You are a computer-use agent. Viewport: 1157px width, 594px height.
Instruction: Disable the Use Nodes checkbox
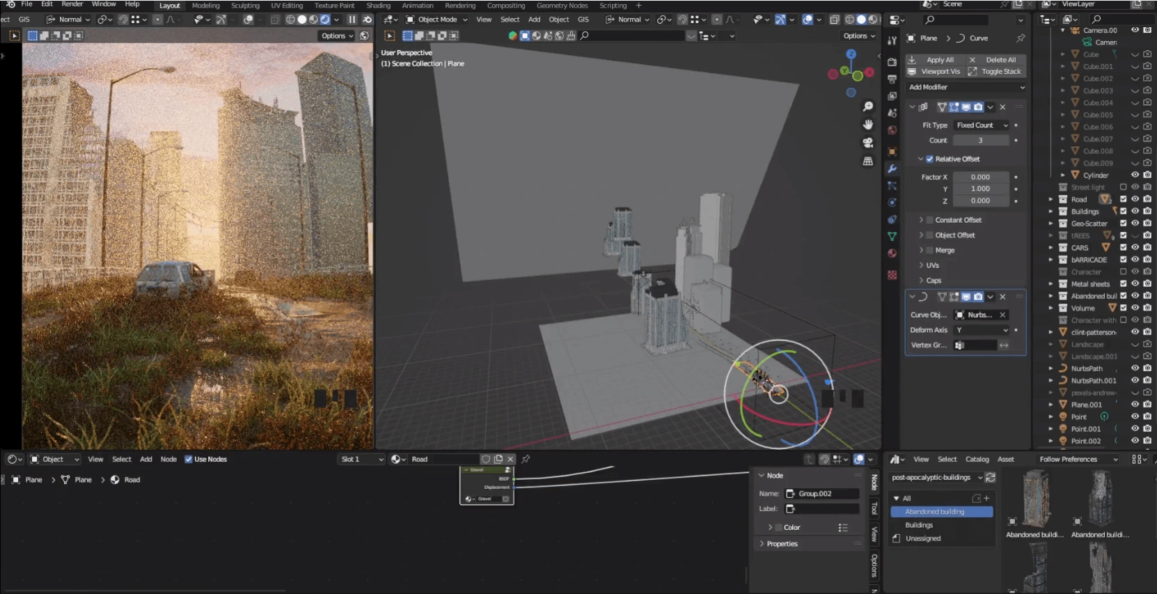pyautogui.click(x=189, y=459)
